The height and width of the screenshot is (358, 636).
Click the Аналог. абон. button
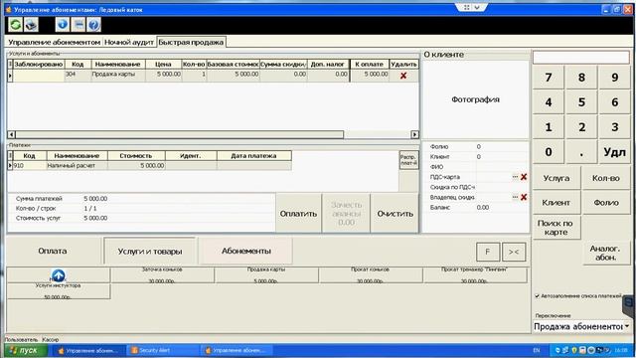tap(605, 253)
